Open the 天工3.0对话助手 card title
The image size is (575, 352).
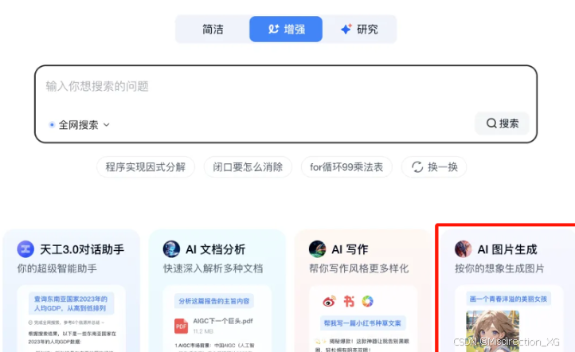click(82, 250)
